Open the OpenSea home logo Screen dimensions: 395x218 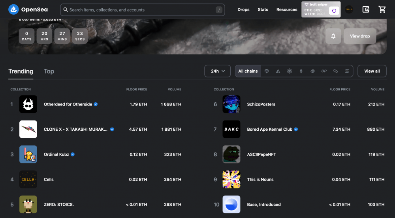coord(28,9)
